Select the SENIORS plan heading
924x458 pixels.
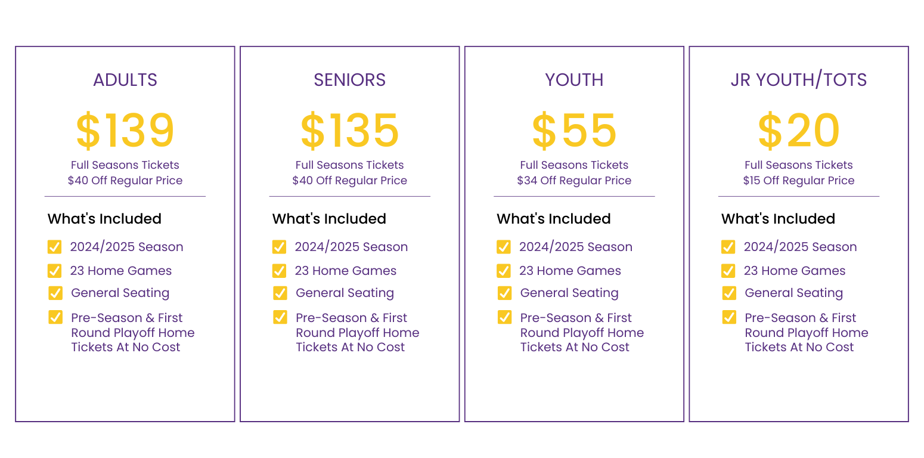(x=350, y=80)
